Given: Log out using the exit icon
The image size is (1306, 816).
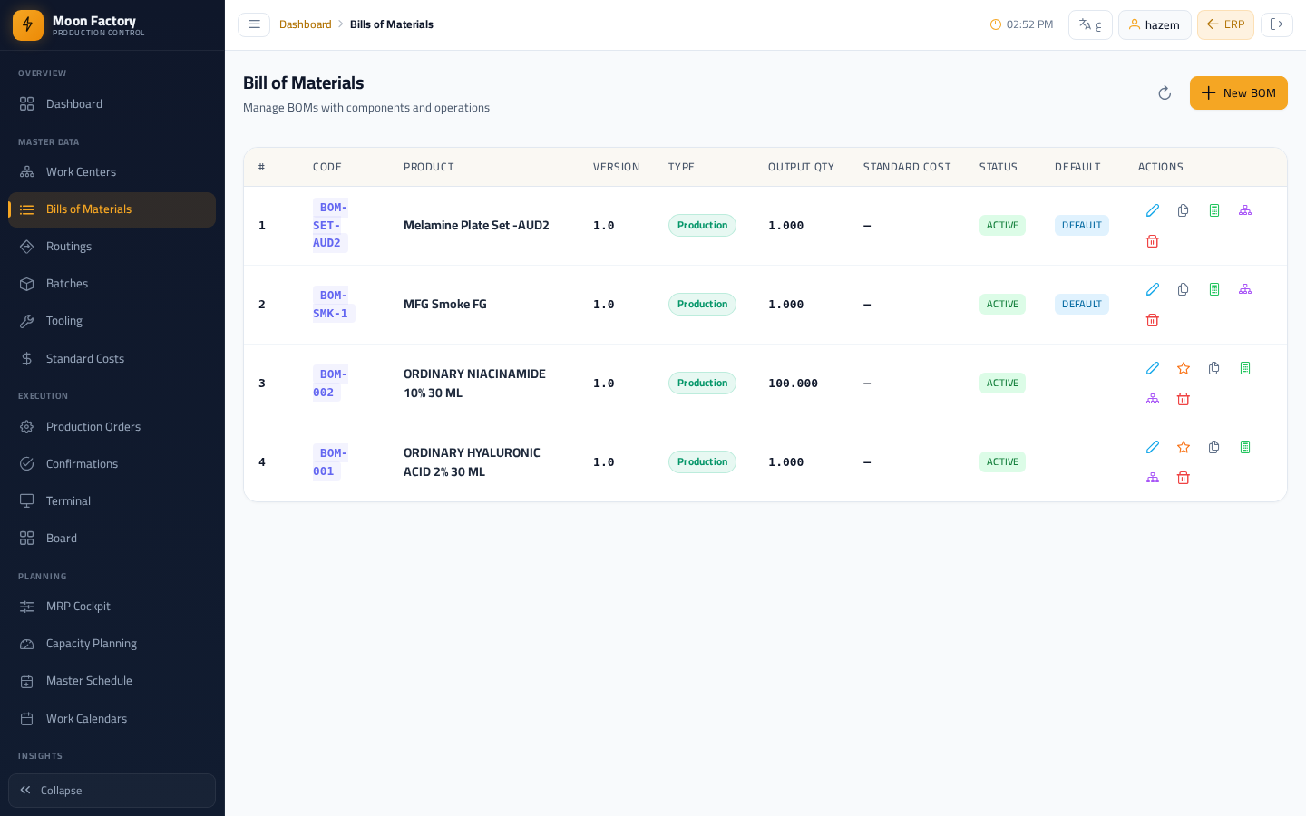Looking at the screenshot, I should (x=1276, y=24).
